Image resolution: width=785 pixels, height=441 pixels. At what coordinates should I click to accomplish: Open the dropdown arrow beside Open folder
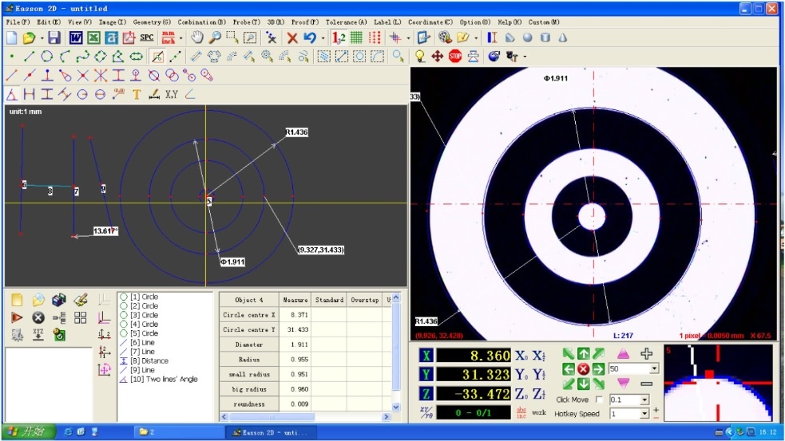point(42,38)
